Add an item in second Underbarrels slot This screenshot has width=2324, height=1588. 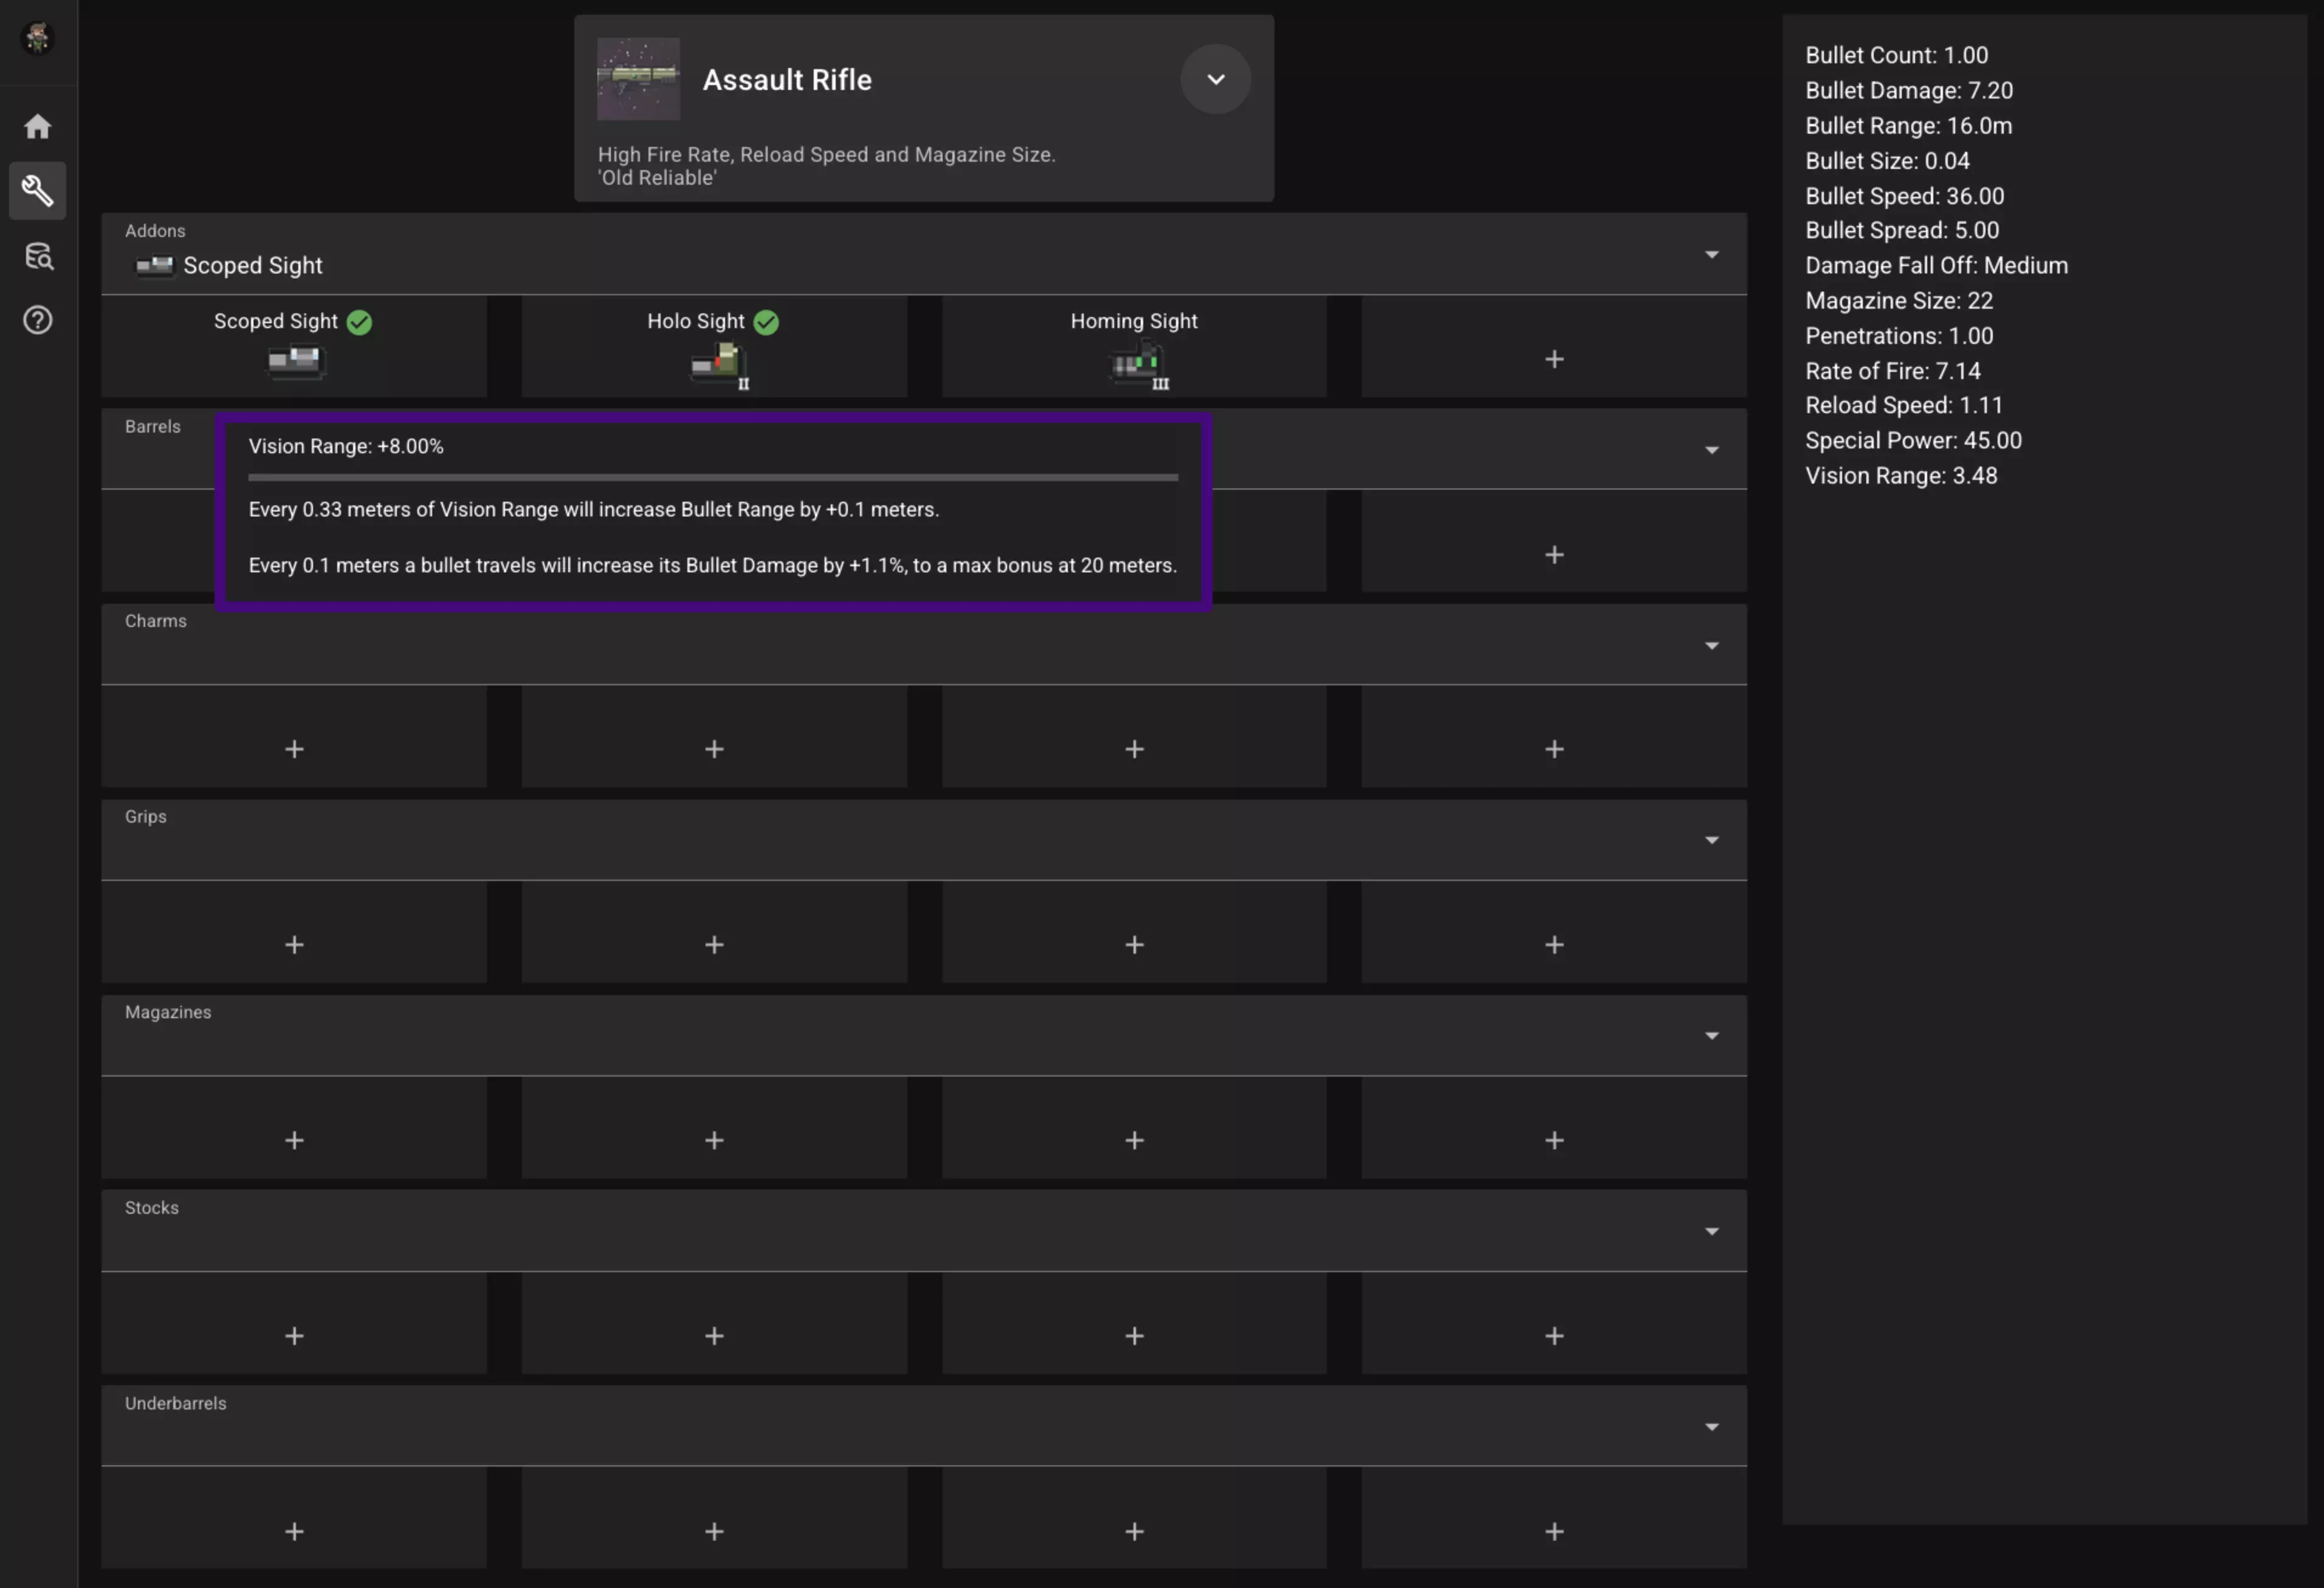[714, 1531]
